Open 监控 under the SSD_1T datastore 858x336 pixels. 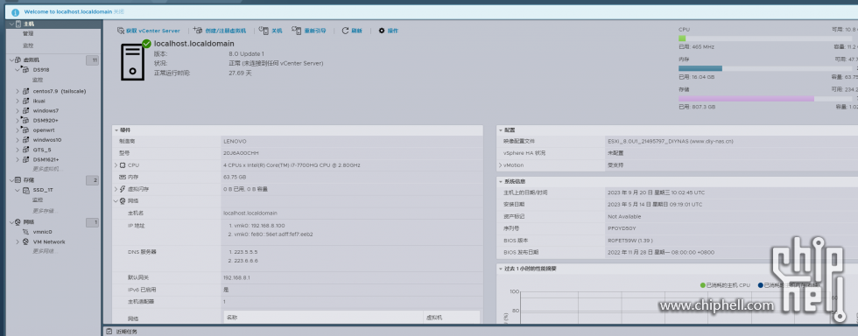point(37,200)
